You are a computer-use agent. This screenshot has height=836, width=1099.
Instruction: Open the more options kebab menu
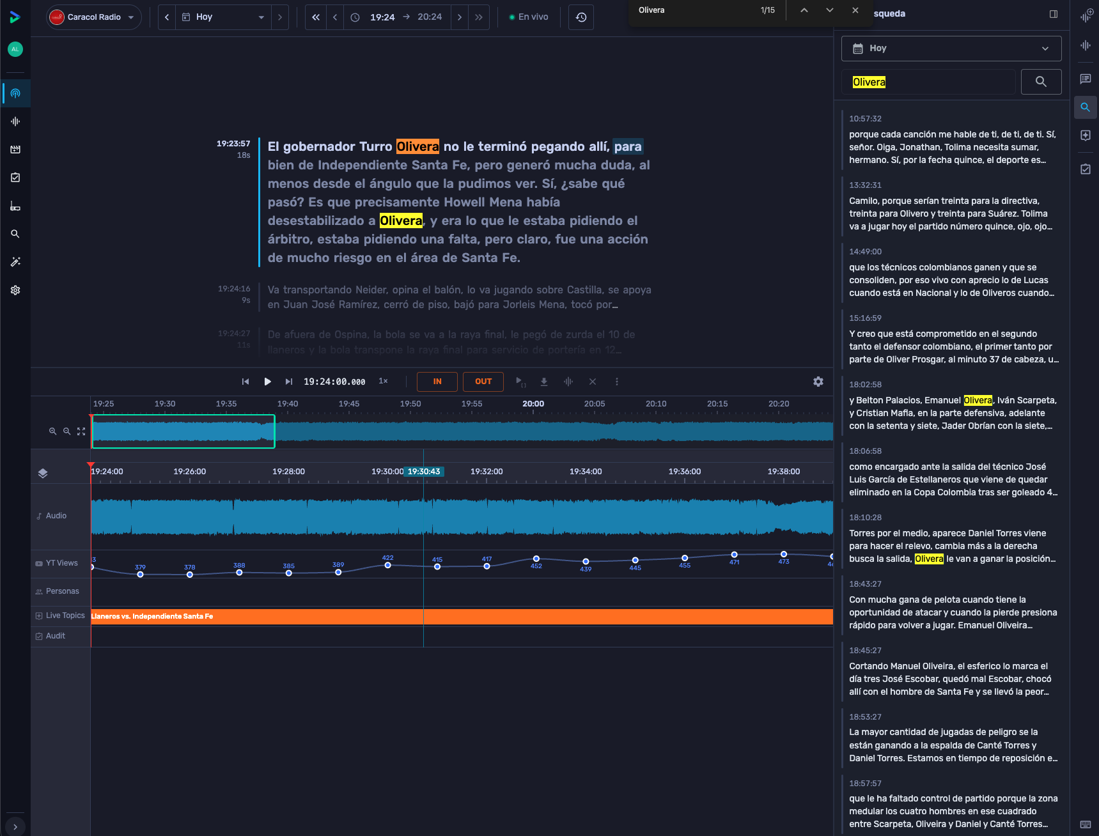pos(617,382)
